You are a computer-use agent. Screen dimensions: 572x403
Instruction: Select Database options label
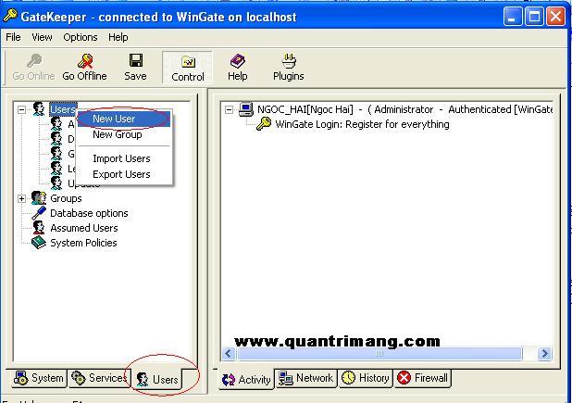click(89, 213)
